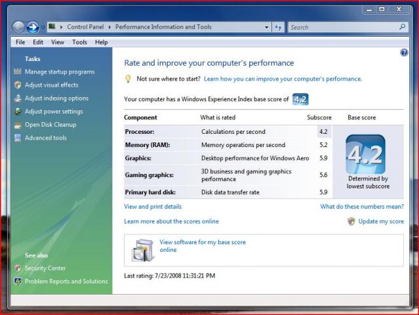Open Adjust power settings task
This screenshot has width=419, height=315.
point(54,112)
